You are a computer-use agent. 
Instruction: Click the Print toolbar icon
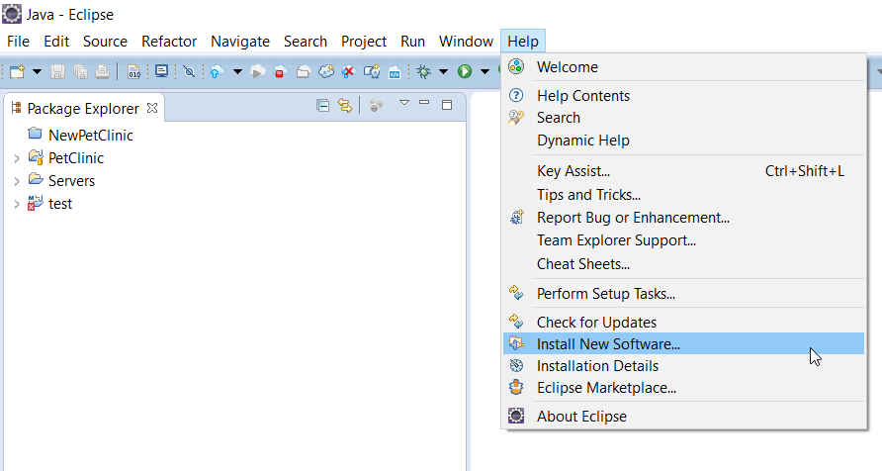click(x=103, y=71)
